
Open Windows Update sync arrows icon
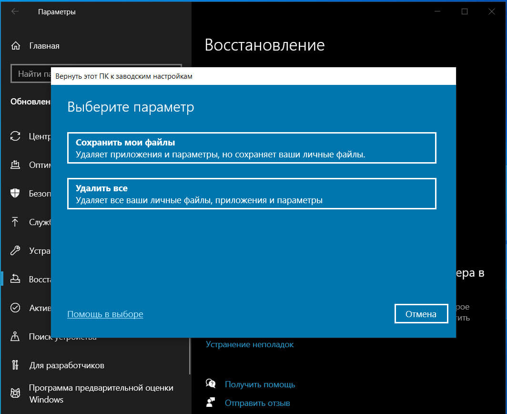(x=15, y=136)
